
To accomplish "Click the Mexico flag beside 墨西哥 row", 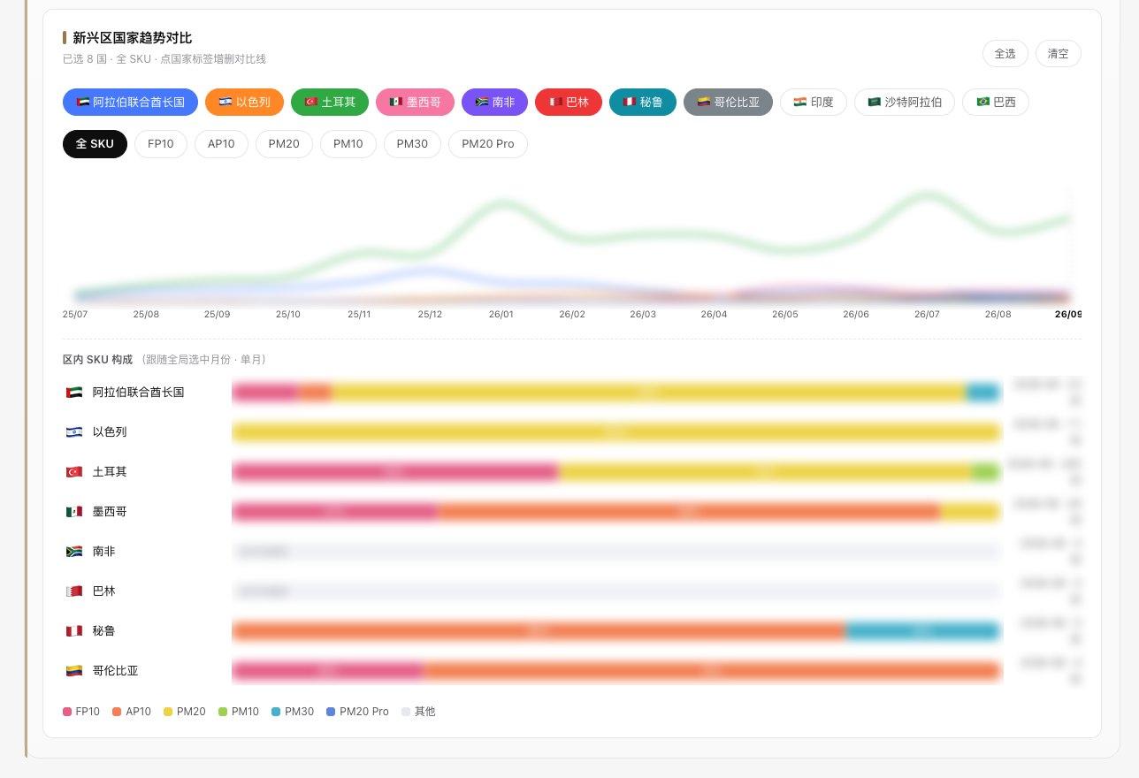I will coord(74,512).
